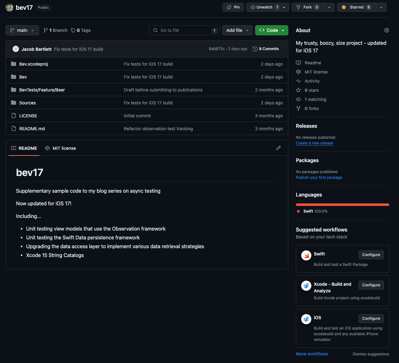Click the MIT license scale icon in About
The width and height of the screenshot is (399, 363).
pyautogui.click(x=298, y=72)
